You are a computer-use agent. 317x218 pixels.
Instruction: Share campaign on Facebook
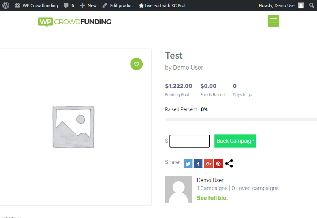[198, 164]
